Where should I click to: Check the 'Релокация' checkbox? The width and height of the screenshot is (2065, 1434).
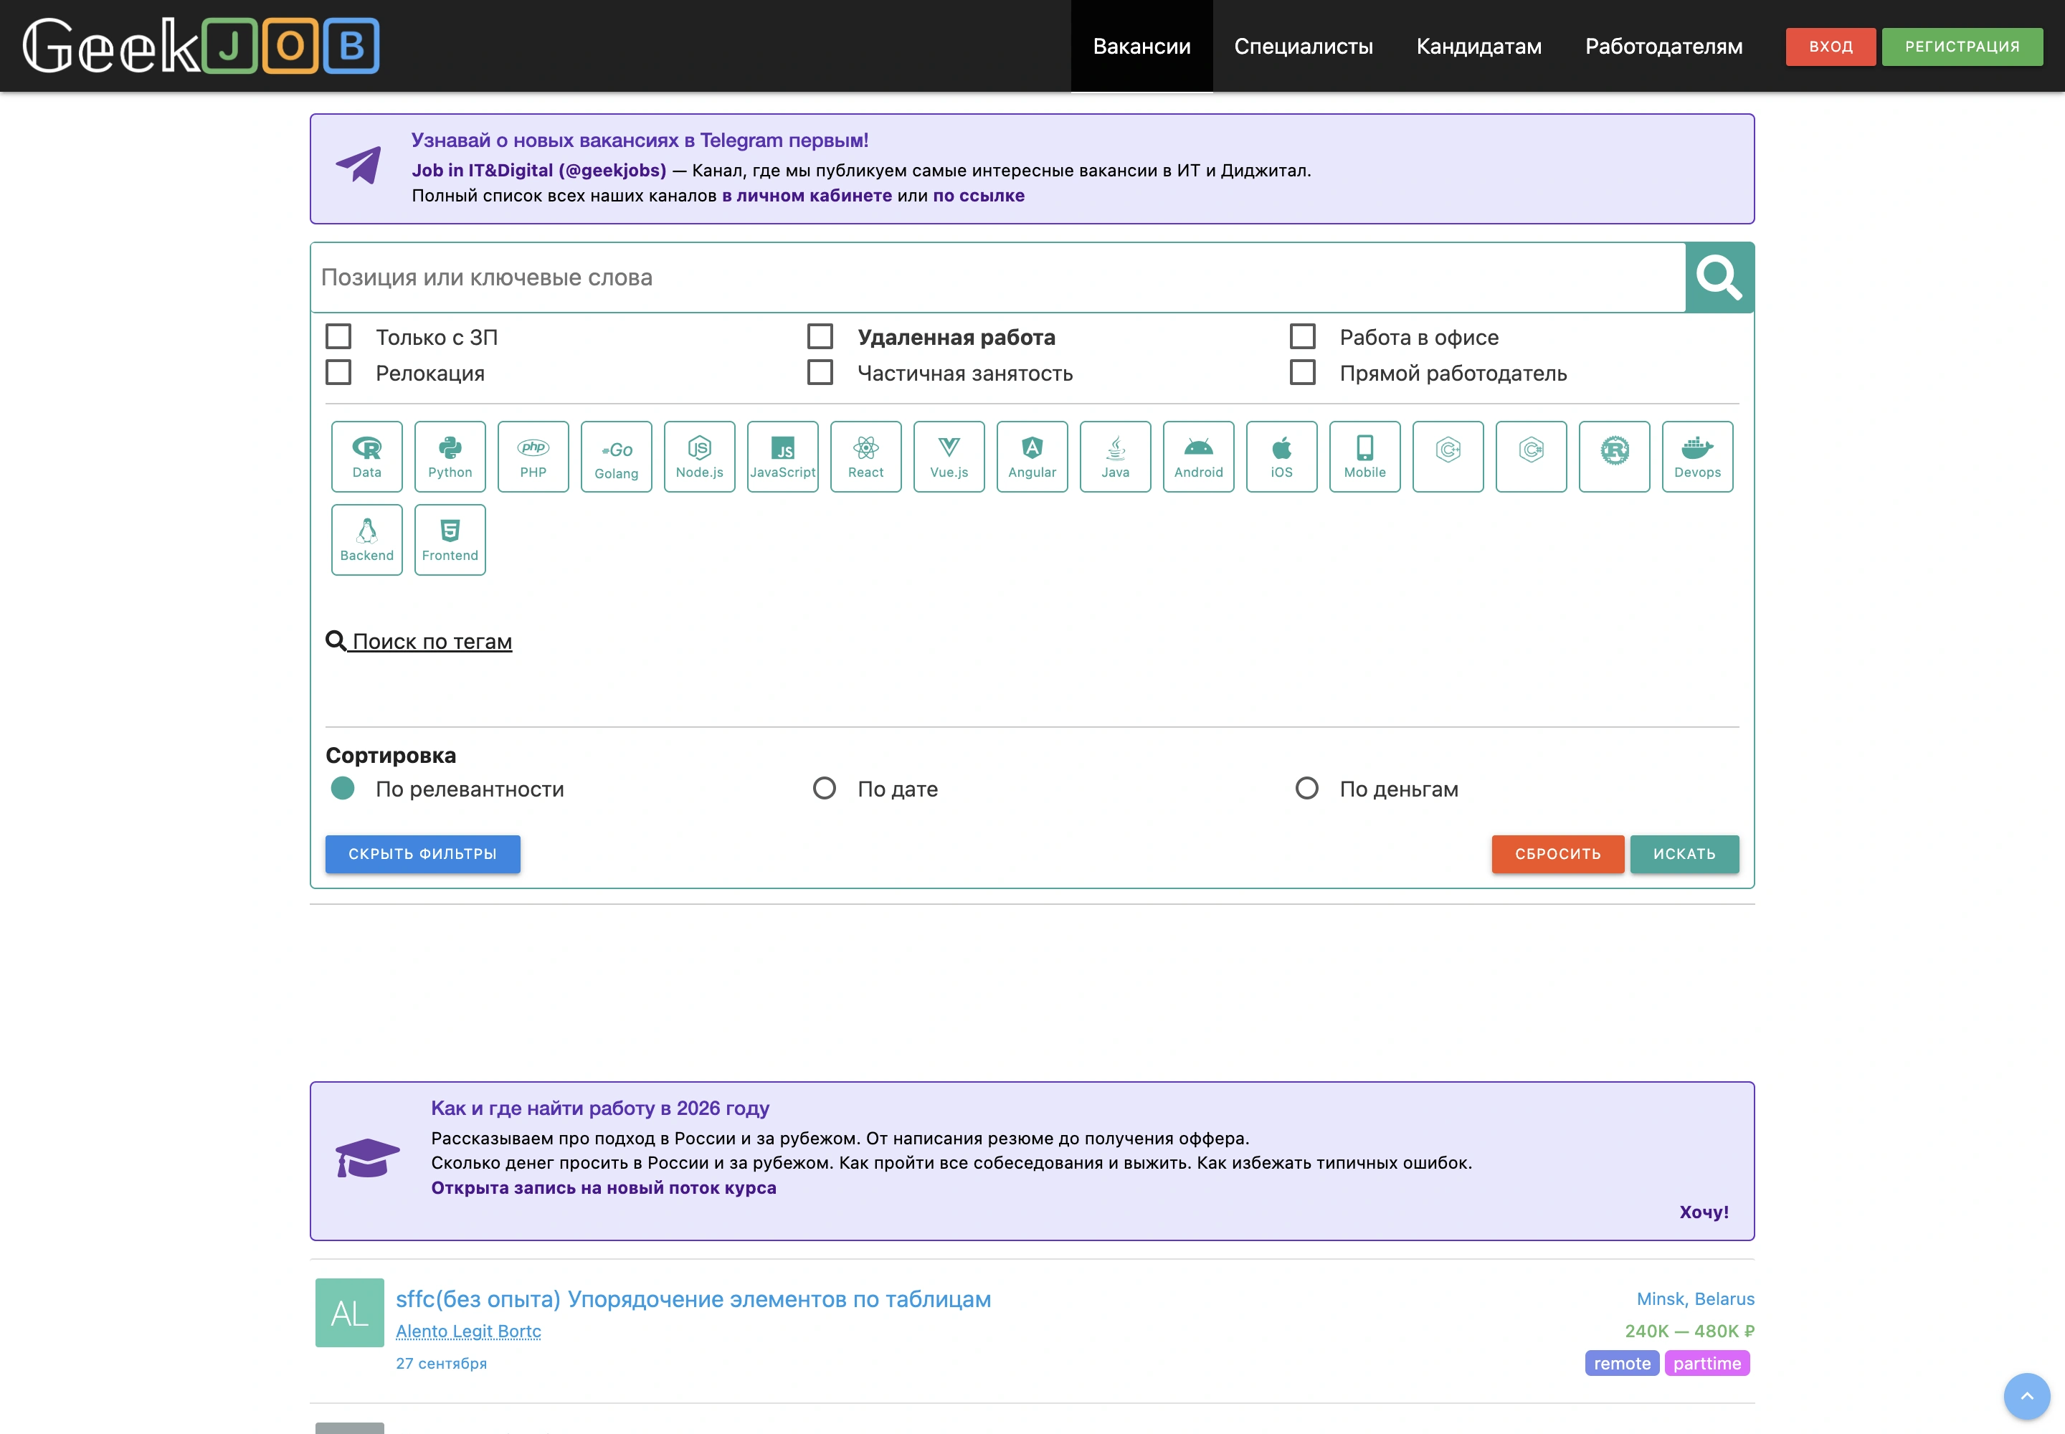[338, 372]
